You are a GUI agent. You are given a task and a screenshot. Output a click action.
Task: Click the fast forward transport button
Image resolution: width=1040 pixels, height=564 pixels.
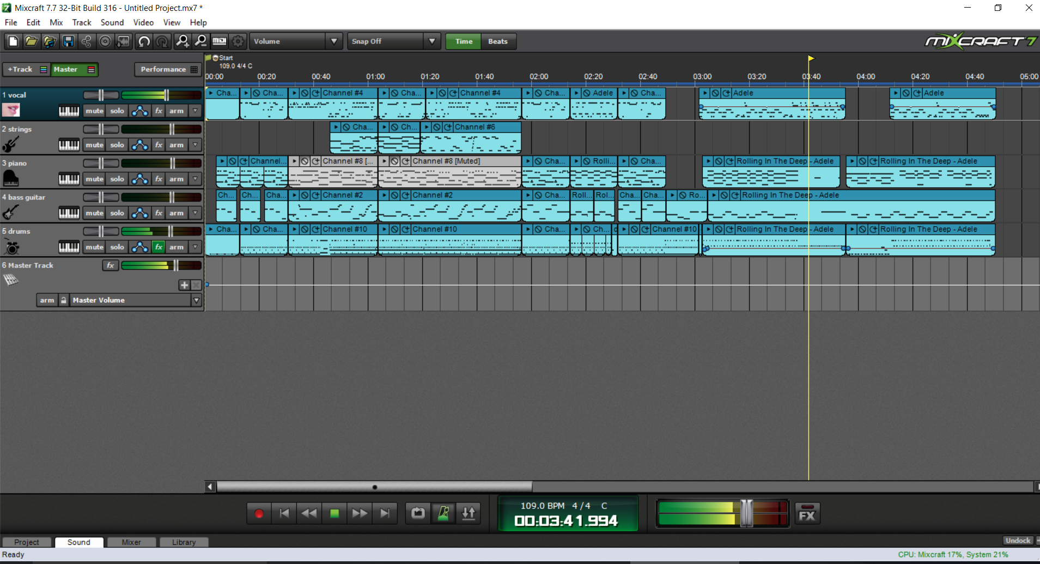(x=360, y=513)
